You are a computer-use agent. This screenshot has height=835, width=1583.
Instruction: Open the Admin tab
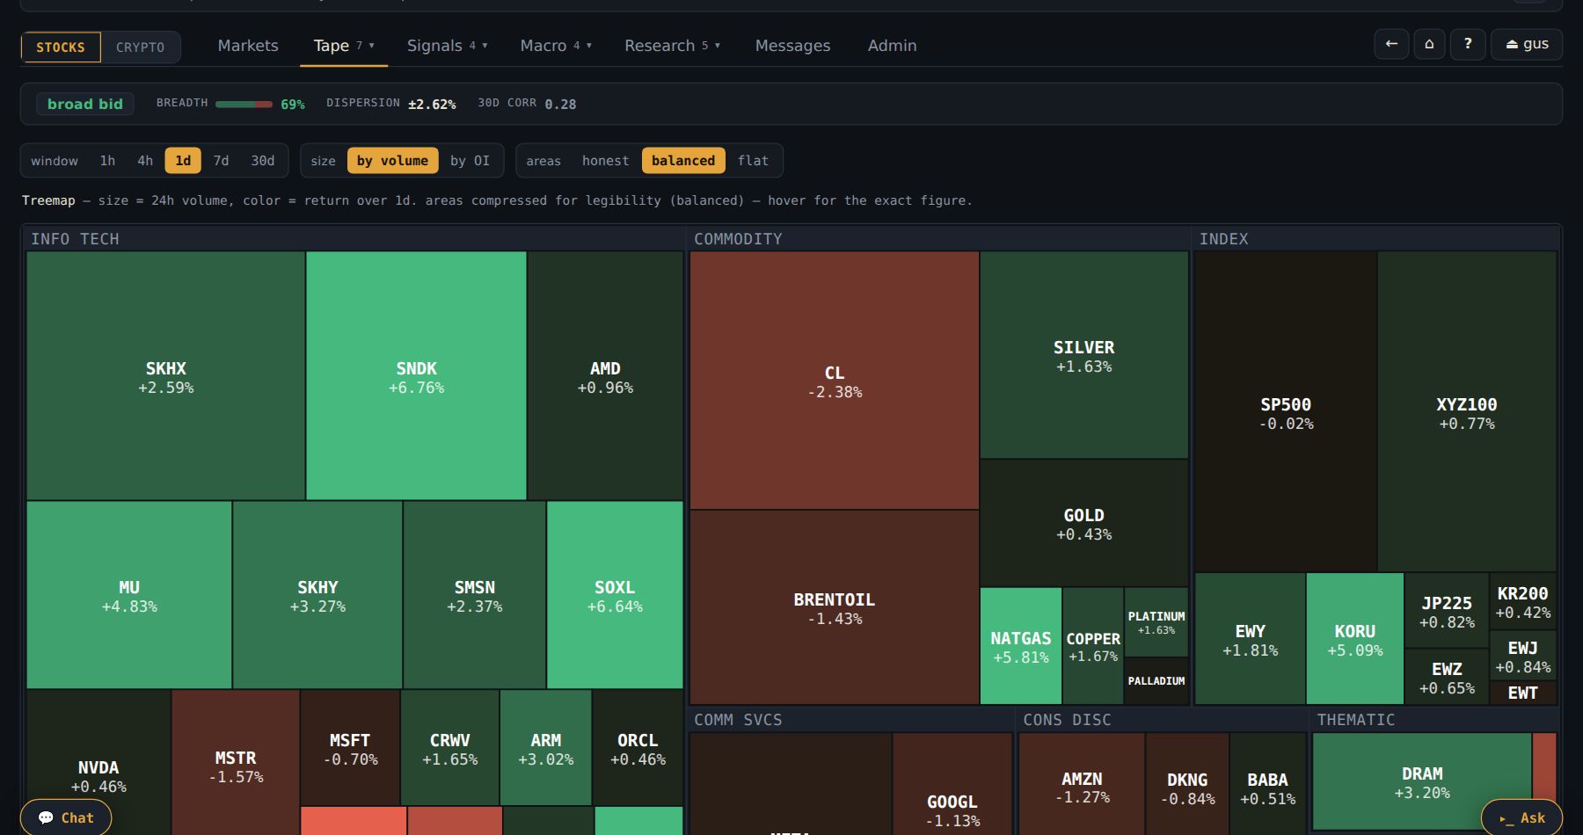point(892,46)
